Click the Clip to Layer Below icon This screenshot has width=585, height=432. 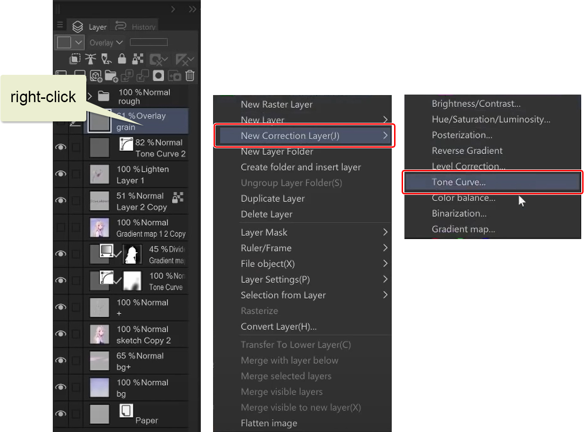74,59
